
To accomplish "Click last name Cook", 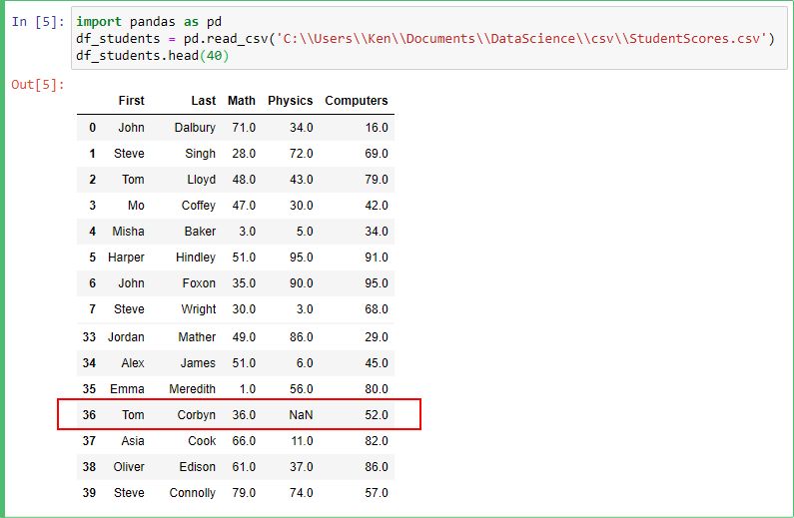I will pyautogui.click(x=202, y=441).
